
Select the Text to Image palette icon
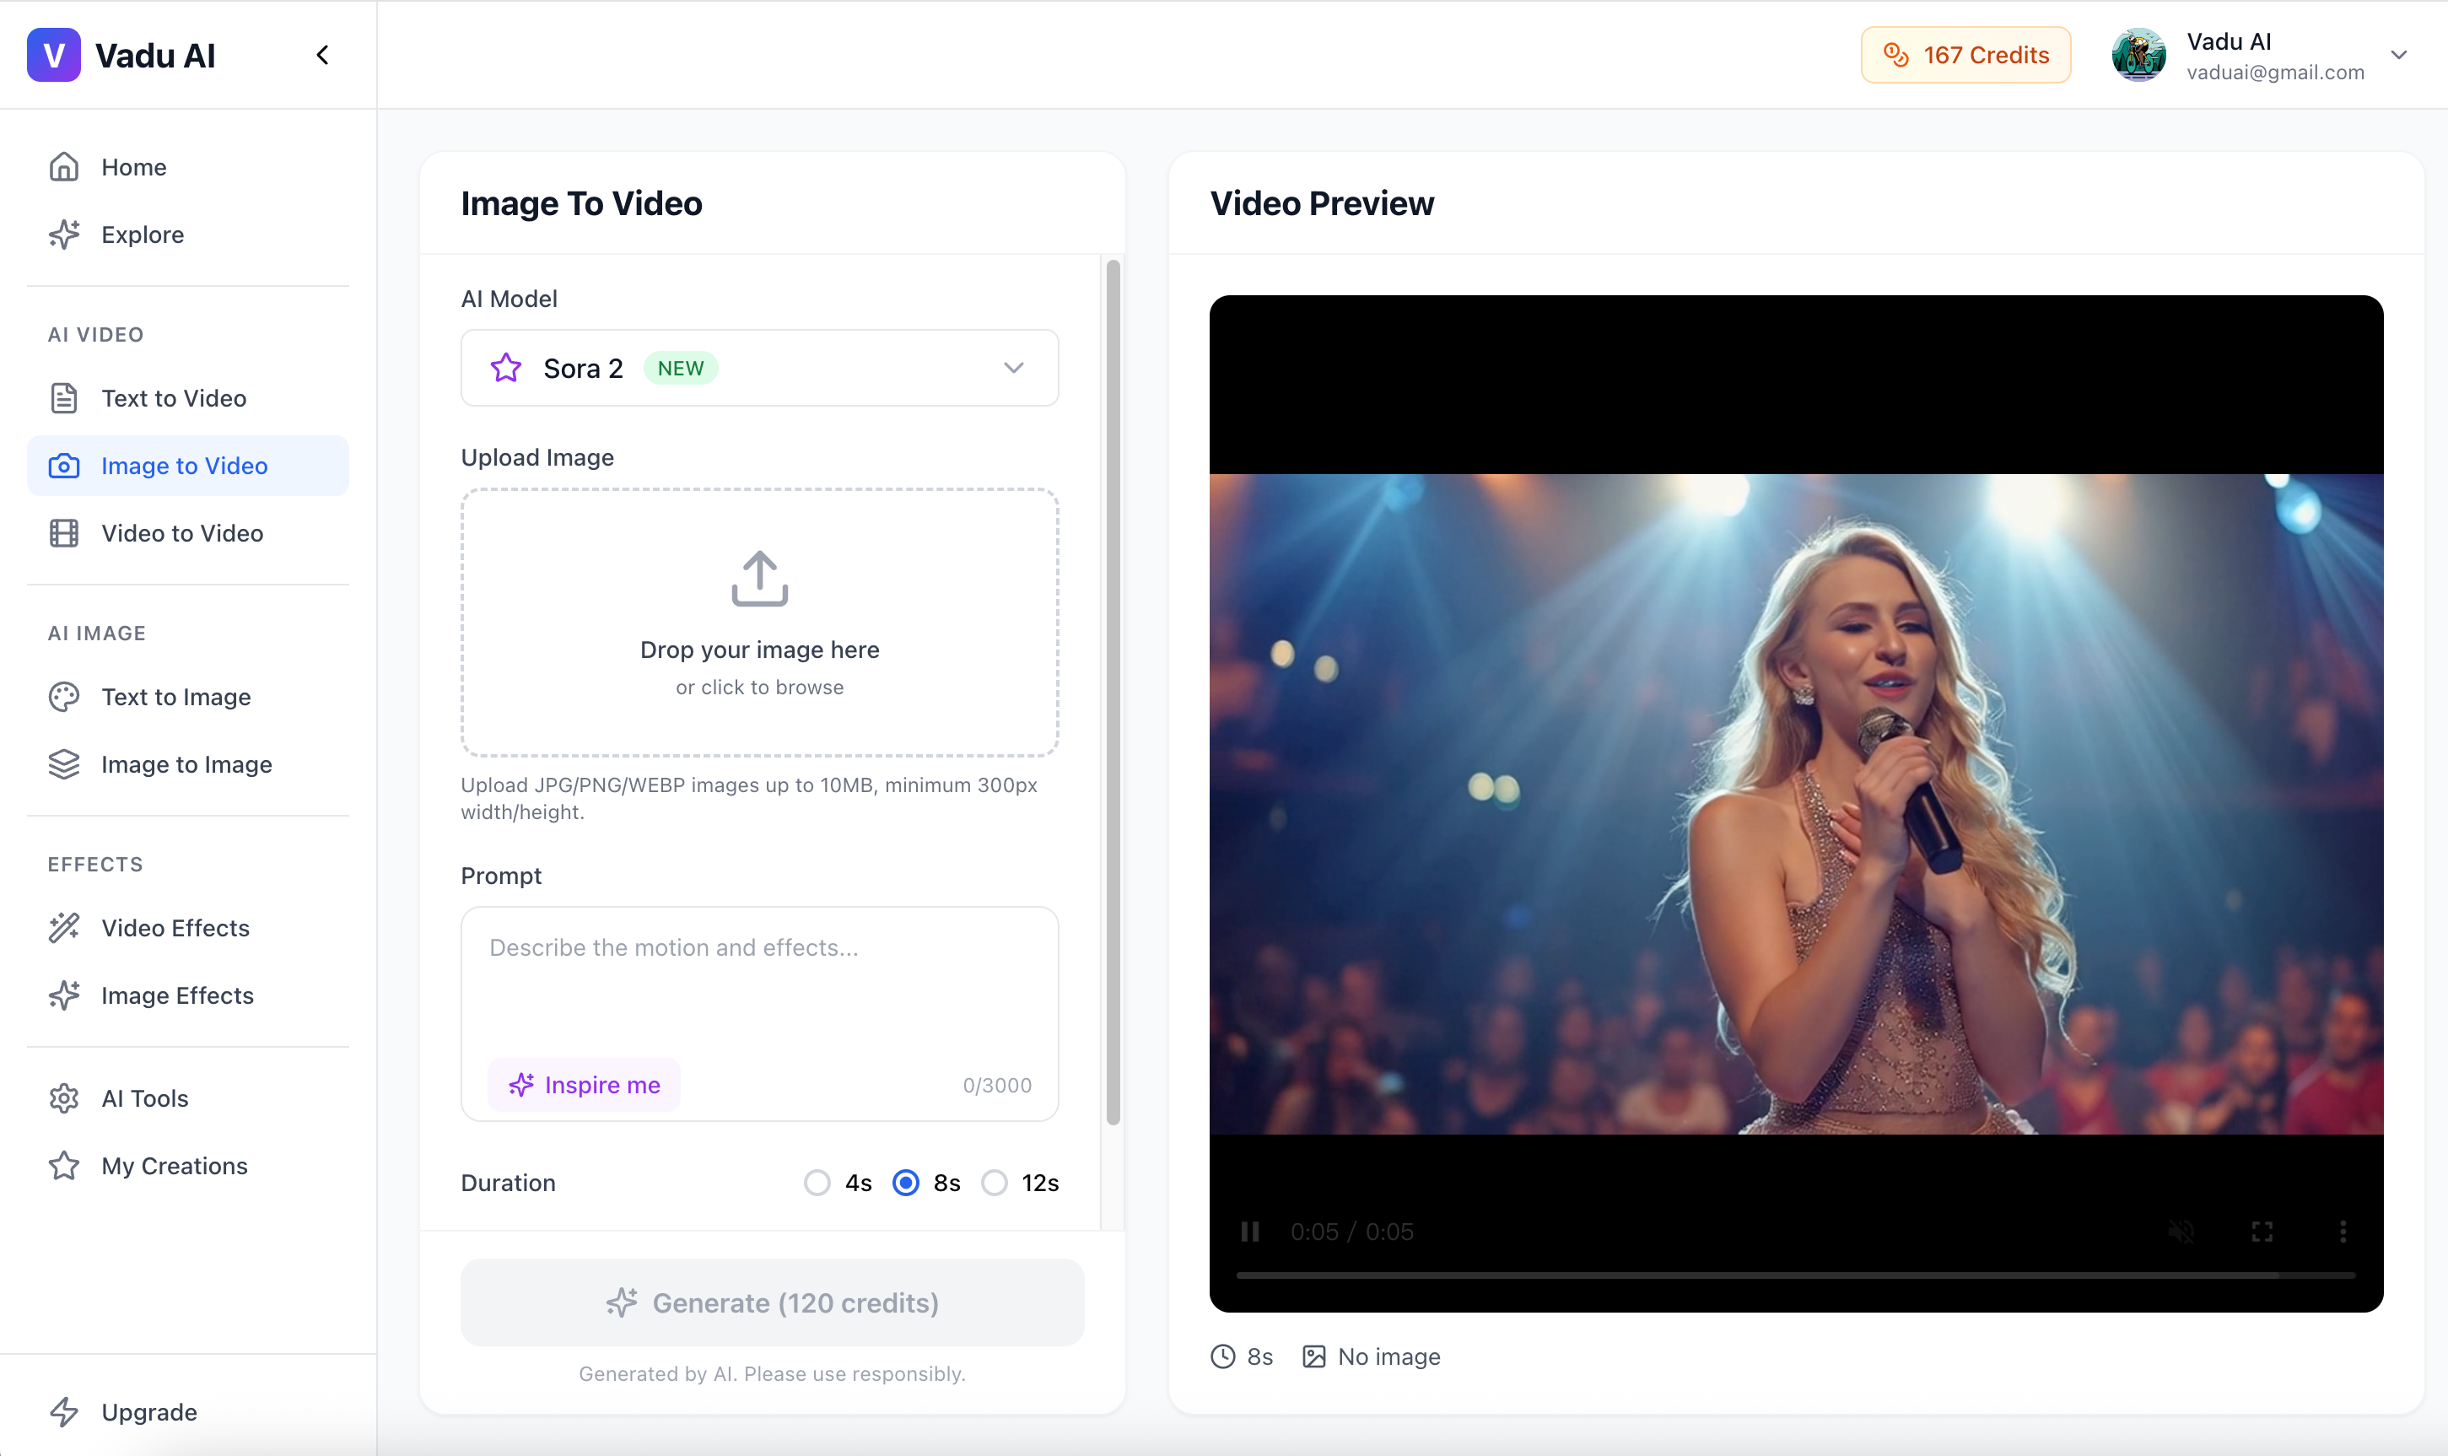pyautogui.click(x=62, y=697)
